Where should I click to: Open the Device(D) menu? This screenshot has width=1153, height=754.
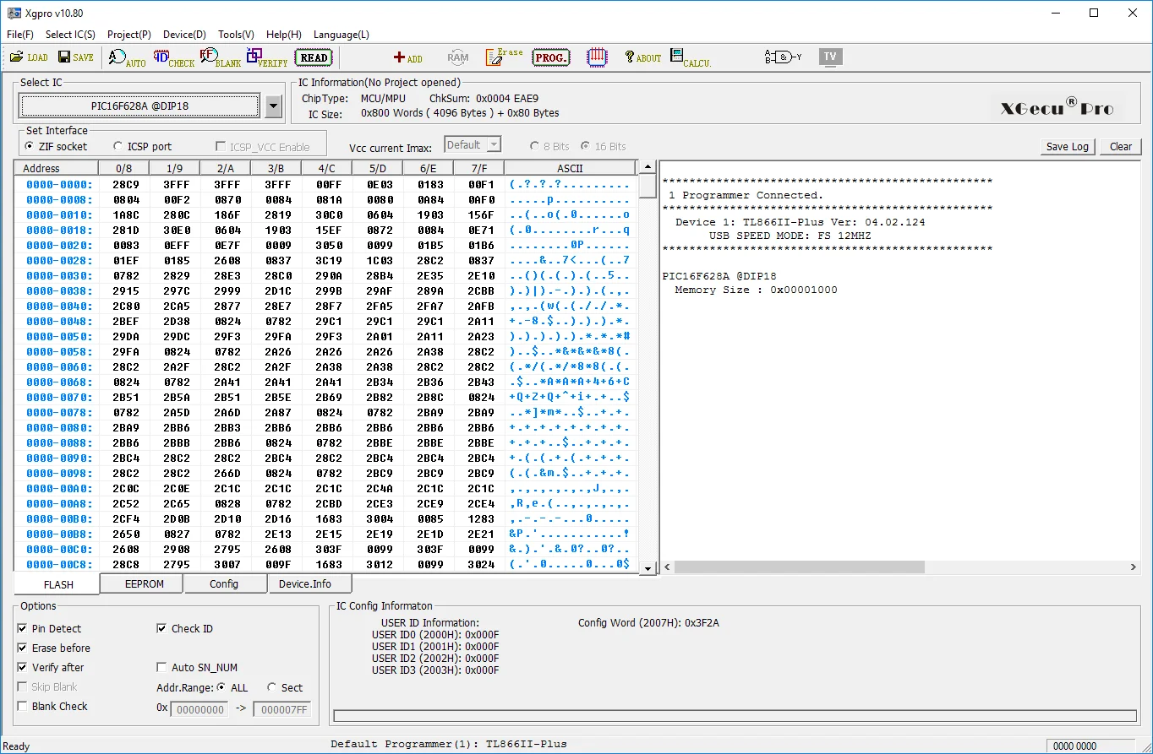pyautogui.click(x=184, y=35)
